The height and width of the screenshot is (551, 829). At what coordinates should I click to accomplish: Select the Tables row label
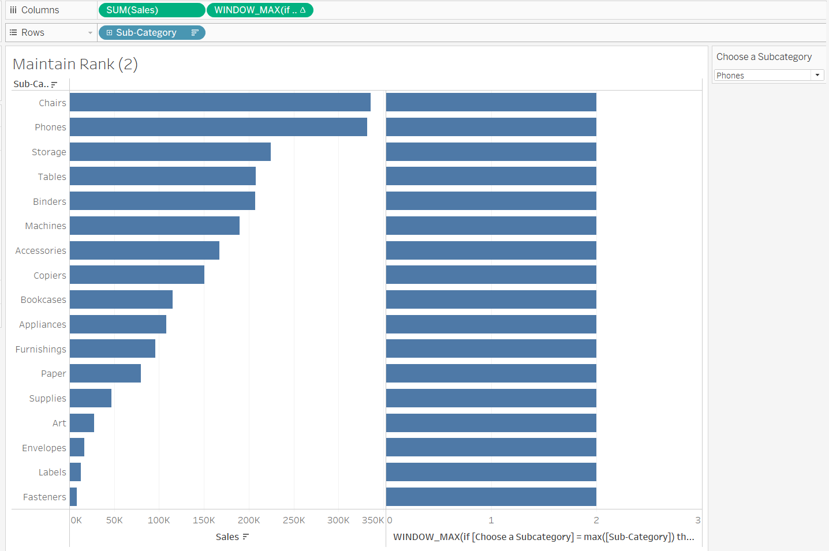(52, 177)
